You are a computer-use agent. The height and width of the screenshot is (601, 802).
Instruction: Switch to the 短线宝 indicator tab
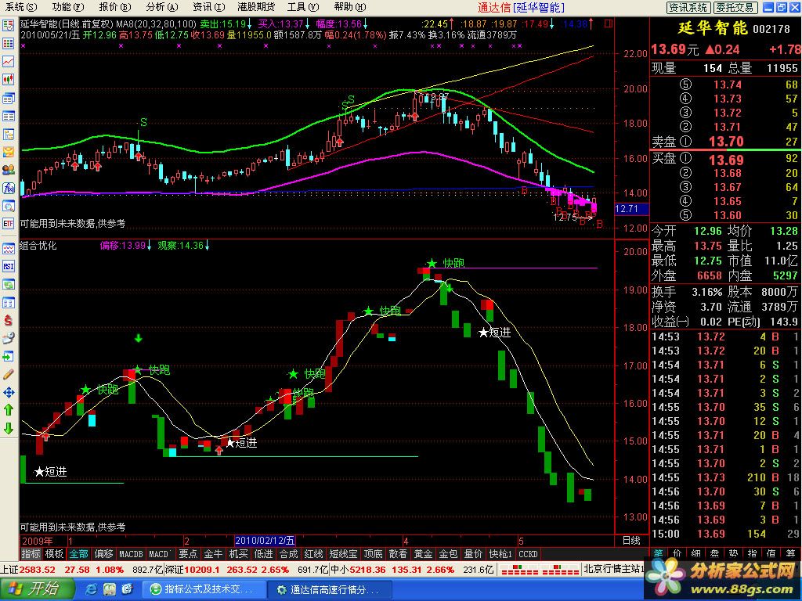[343, 554]
